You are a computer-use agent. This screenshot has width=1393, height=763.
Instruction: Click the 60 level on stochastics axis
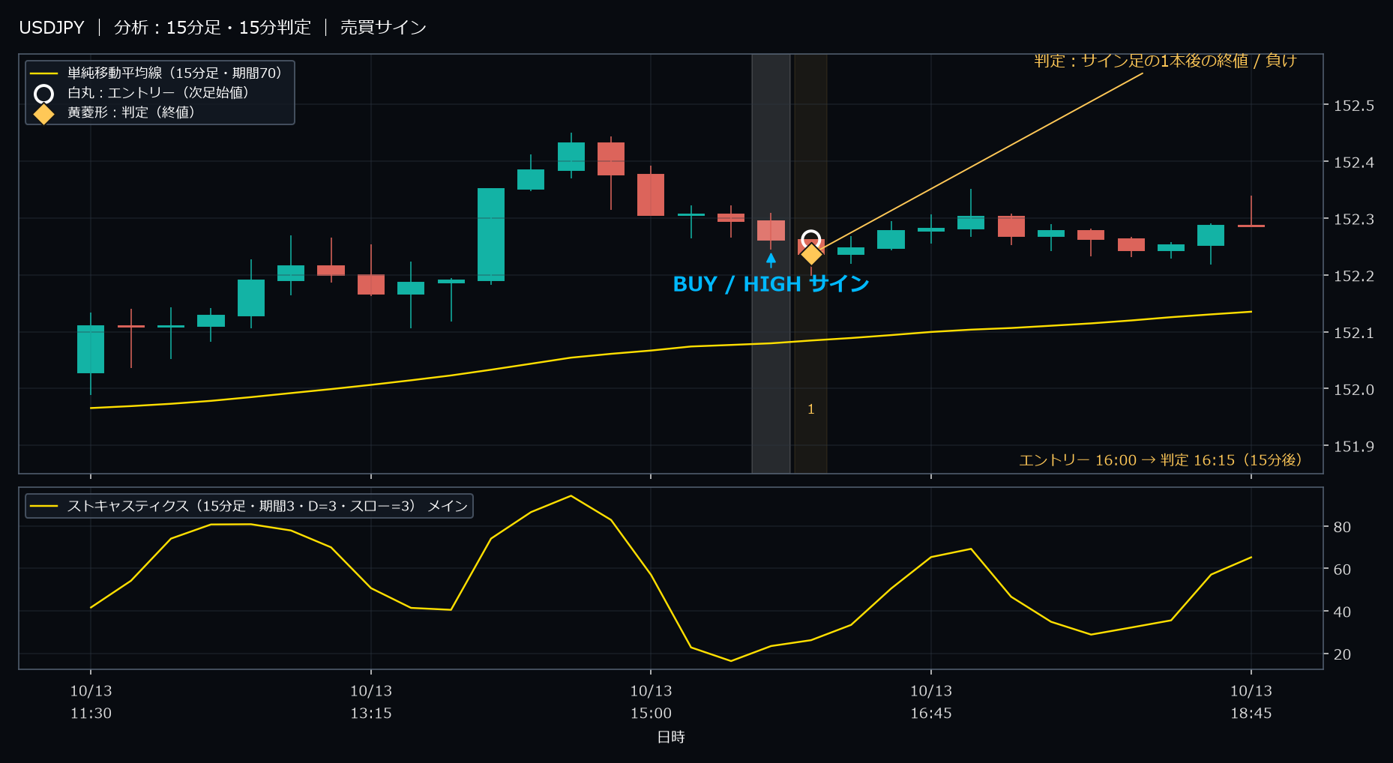click(1342, 570)
